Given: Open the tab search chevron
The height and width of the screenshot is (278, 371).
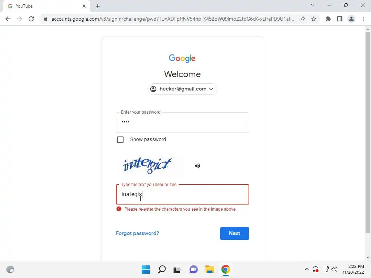Looking at the screenshot, I should point(313,5).
